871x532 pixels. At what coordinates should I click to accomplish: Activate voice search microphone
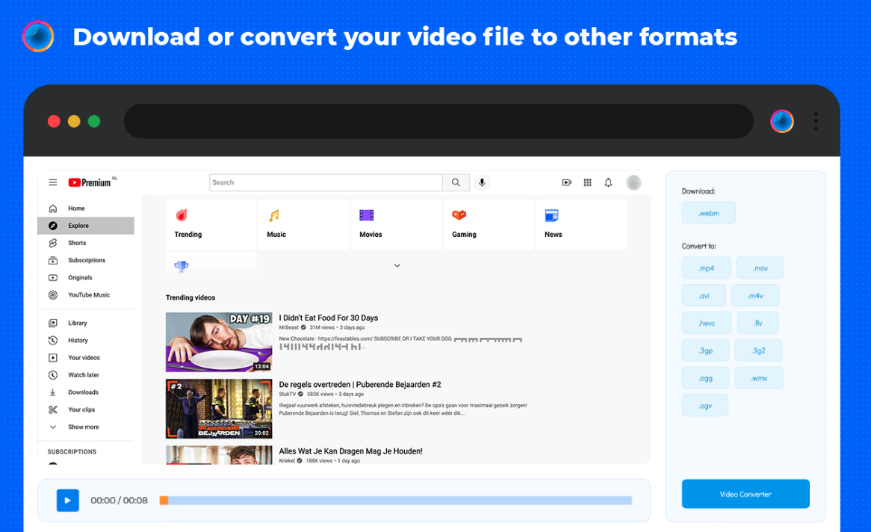[482, 182]
